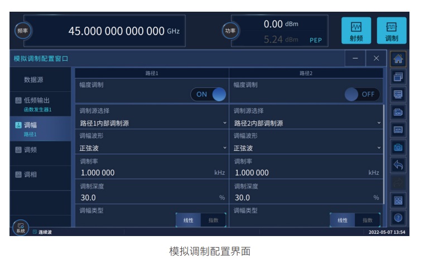Open path 1 调制源选择 dropdown
Image resolution: width=429 pixels, height=260 pixels.
coord(152,123)
